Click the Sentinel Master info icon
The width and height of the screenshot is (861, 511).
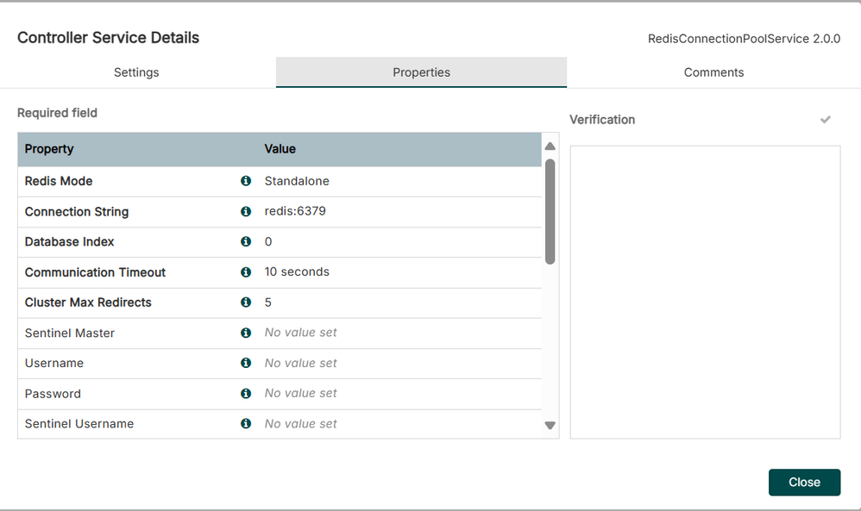tap(245, 333)
